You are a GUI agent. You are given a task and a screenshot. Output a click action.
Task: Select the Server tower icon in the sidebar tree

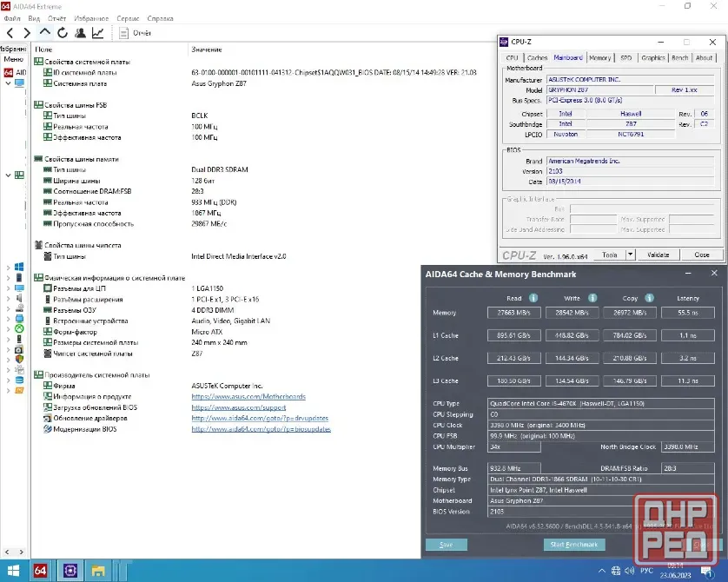19,278
